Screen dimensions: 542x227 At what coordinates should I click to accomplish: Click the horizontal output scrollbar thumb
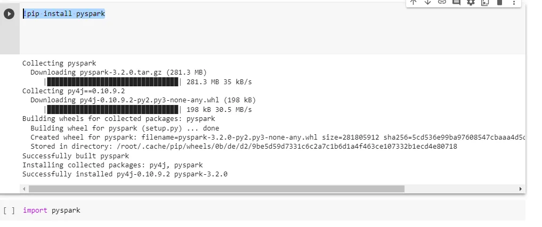pyautogui.click(x=216, y=189)
